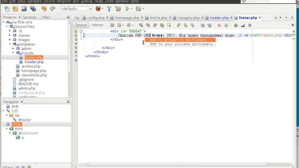The image size is (299, 168).
Task: Close the footer.php editor tab
Action: tap(260, 18)
